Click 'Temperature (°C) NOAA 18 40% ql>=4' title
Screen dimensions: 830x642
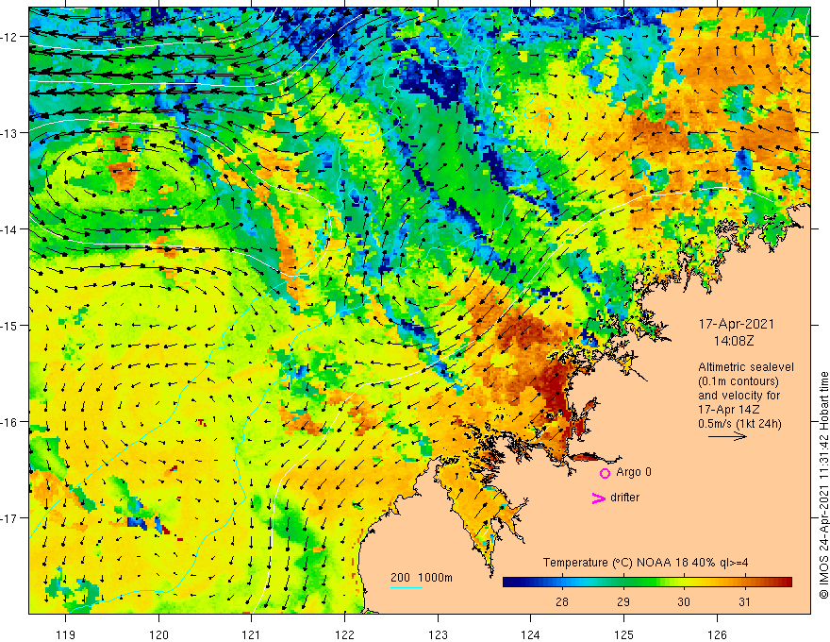point(645,563)
